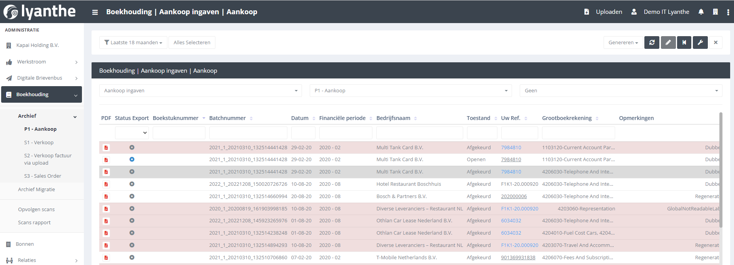Select radio button for Bosch & Partners row

(x=132, y=196)
